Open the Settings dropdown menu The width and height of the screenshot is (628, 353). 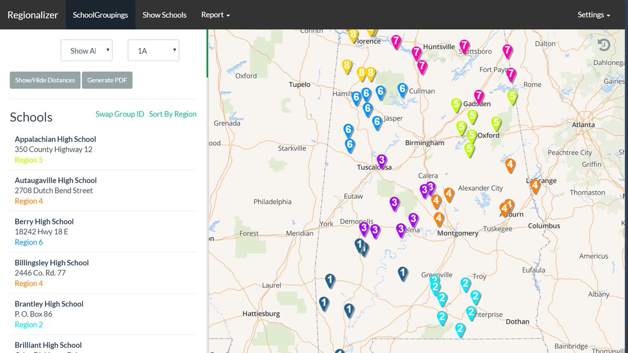[x=594, y=15]
